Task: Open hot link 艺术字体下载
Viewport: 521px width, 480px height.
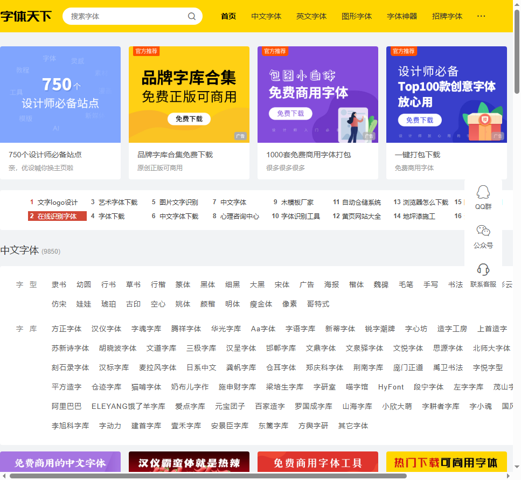Action: 118,203
